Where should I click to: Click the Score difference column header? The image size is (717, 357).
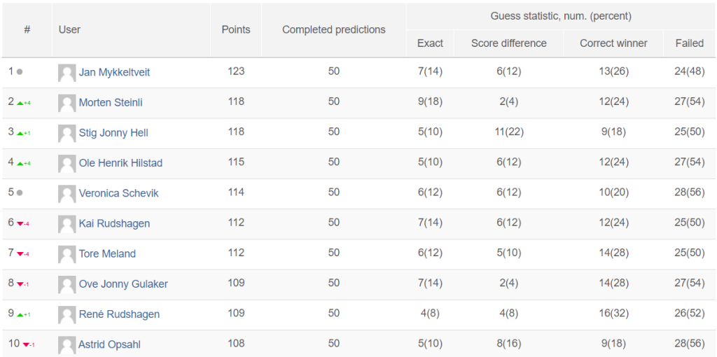(x=509, y=43)
